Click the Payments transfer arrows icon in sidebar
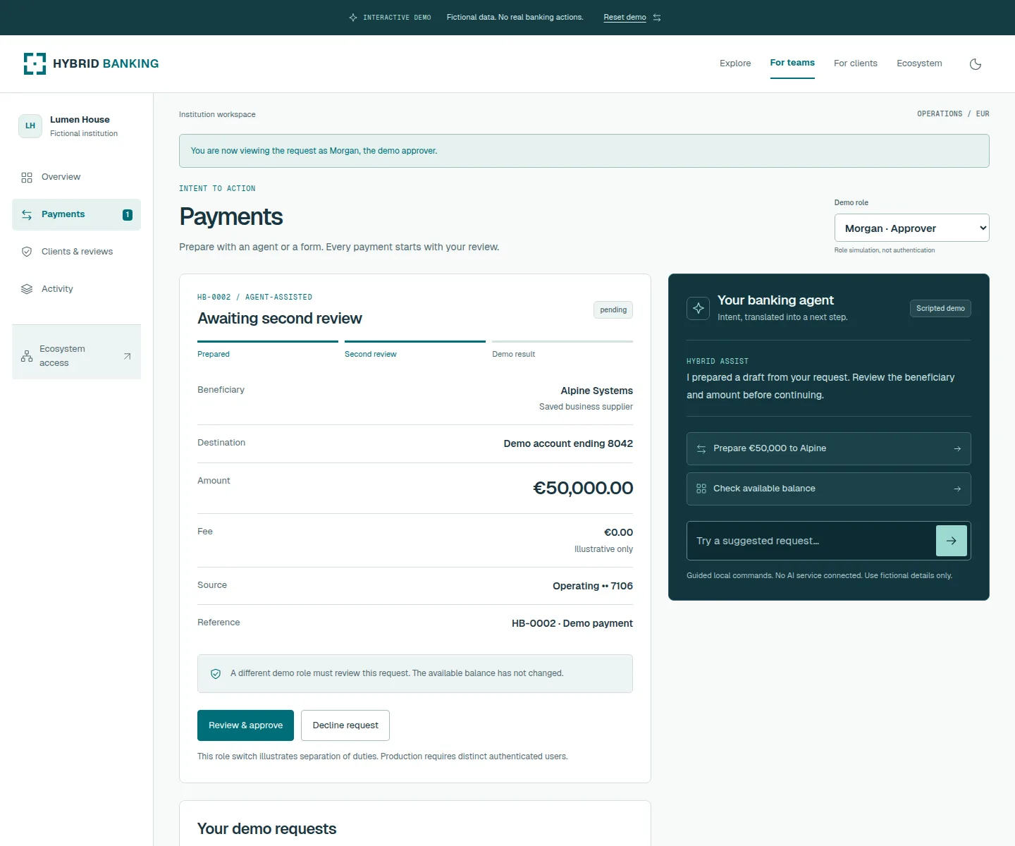The width and height of the screenshot is (1015, 846). [x=27, y=215]
